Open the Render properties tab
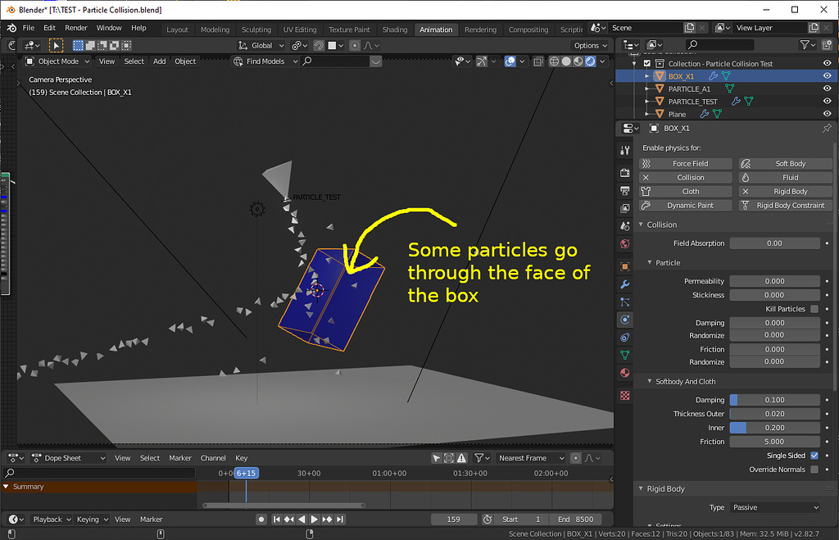Viewport: 839px width, 540px height. pyautogui.click(x=624, y=172)
